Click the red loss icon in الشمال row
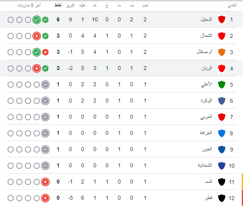The height and width of the screenshot is (210, 243). tap(36, 36)
